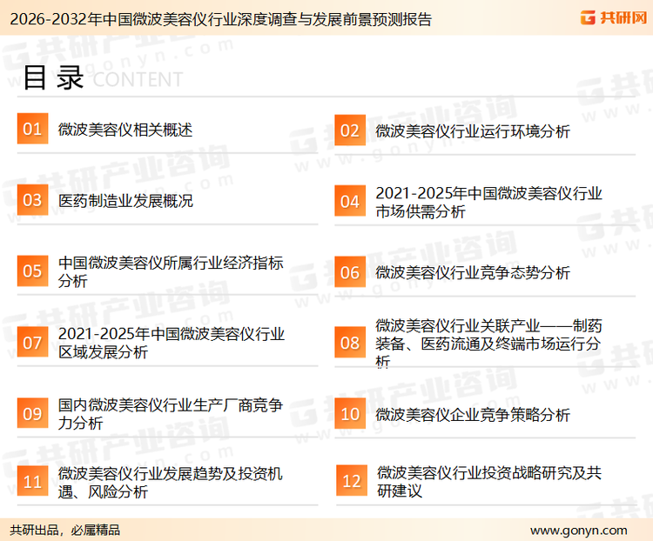
Task: Open 微波美容仪行业发展趋势及投资机遇 chapter
Action: coord(171,483)
